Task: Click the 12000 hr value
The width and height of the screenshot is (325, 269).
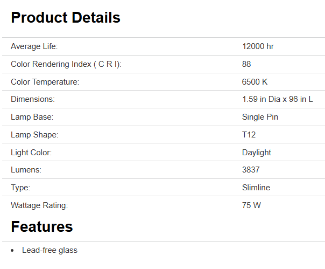Action: pyautogui.click(x=258, y=46)
